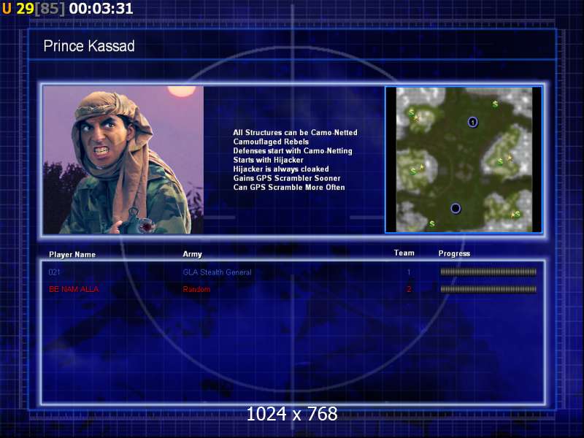Click 'Gains GPS Scrambler Sooner' line
Viewport: 584px width, 438px height.
[x=287, y=178]
